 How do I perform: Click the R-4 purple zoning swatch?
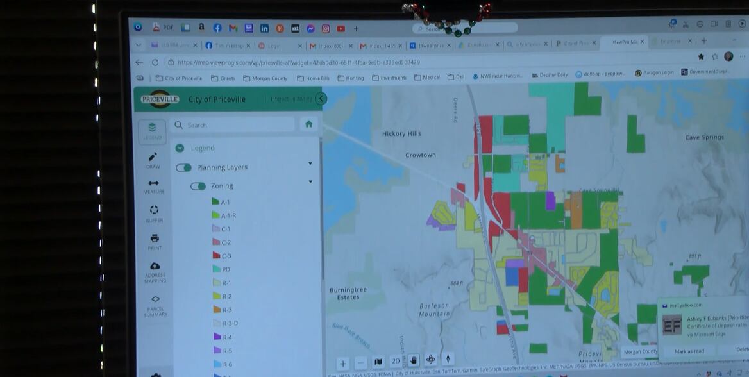coord(217,337)
